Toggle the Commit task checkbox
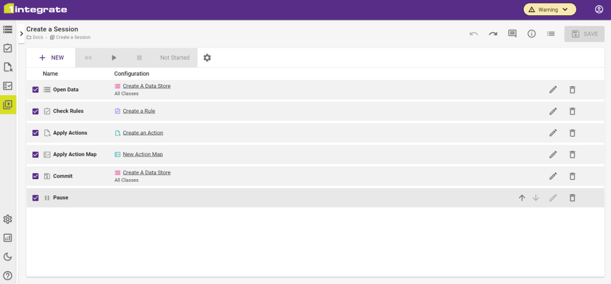 point(35,176)
